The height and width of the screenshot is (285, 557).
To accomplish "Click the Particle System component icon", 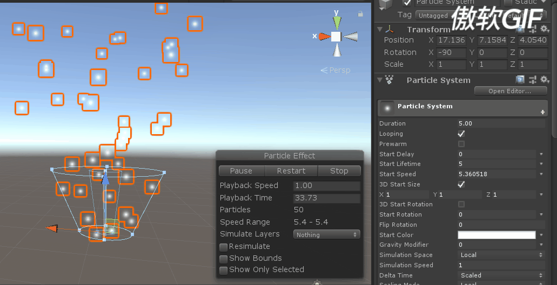I will point(390,80).
